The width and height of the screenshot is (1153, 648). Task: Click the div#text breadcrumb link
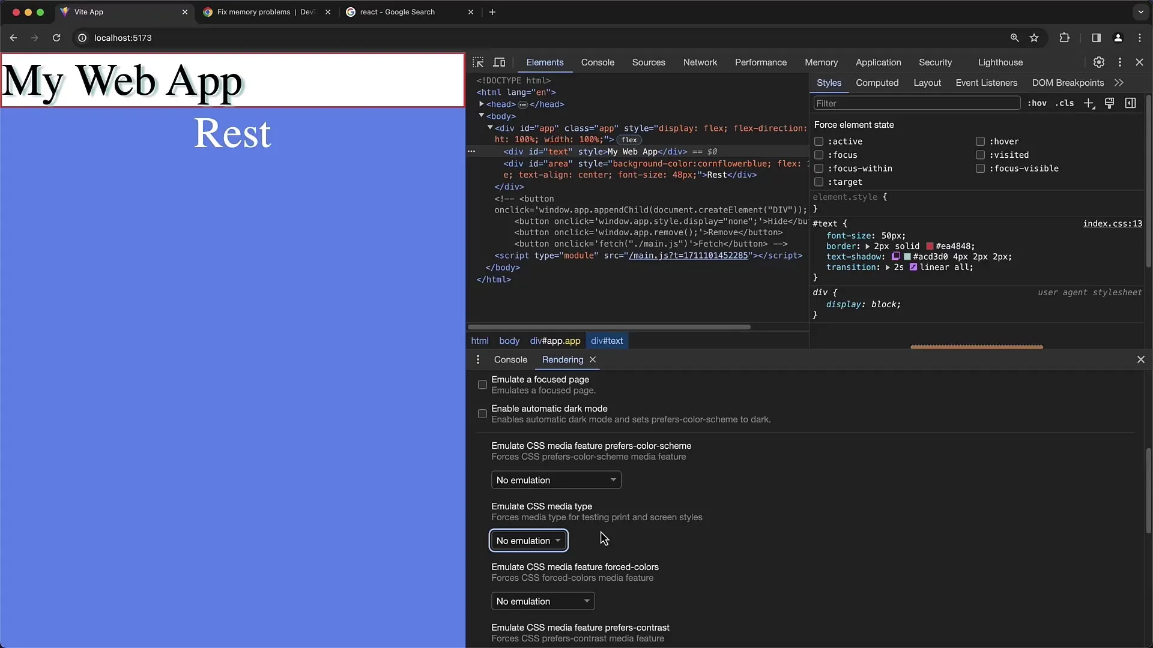point(607,340)
